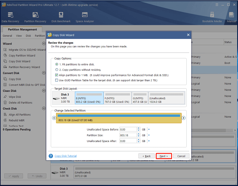Click the Partition Size input field
This screenshot has height=186, width=238.
[128, 135]
